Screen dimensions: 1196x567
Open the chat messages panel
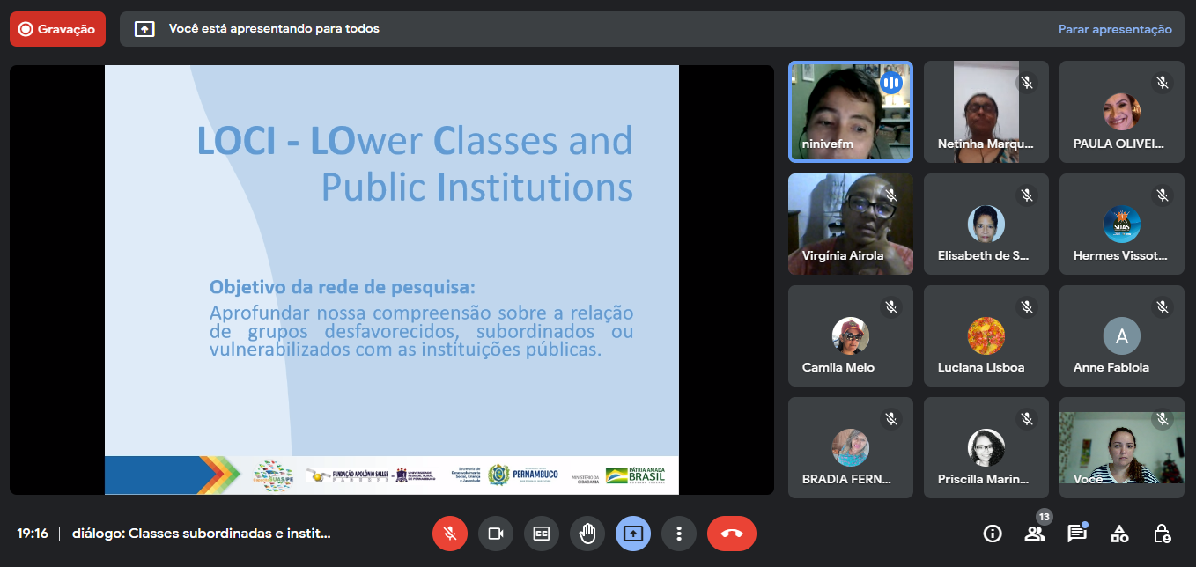click(x=1076, y=534)
